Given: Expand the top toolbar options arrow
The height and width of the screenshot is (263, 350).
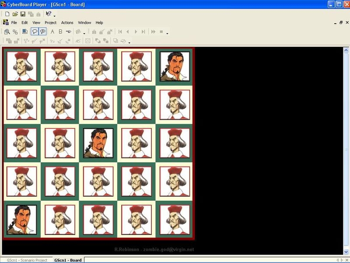Looking at the screenshot, I should (54, 16).
